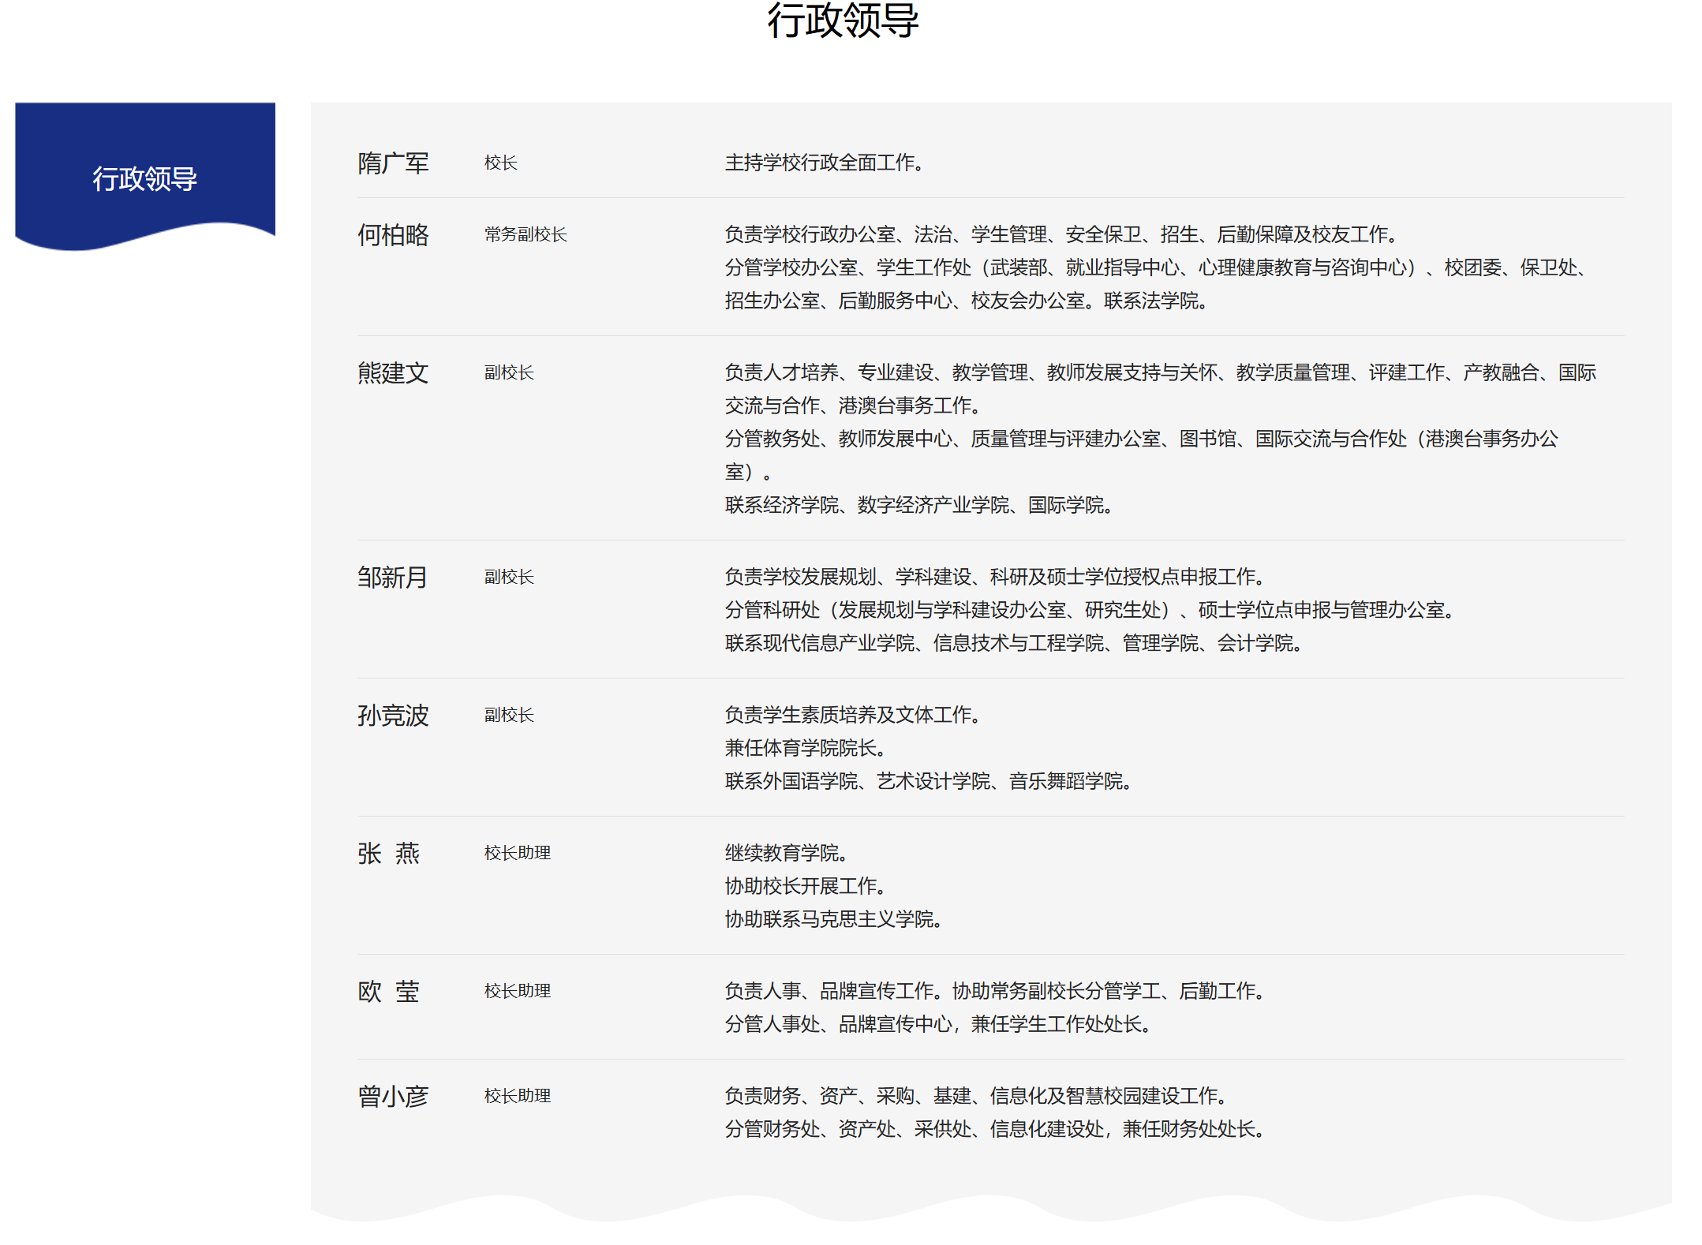Click line starting 招生办公室、后勤服务中心

[967, 301]
